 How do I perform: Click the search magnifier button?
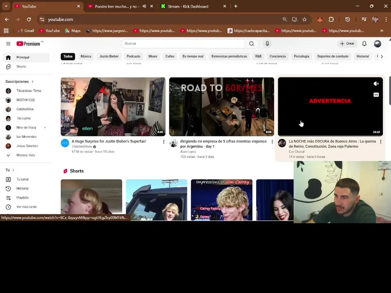pos(252,44)
